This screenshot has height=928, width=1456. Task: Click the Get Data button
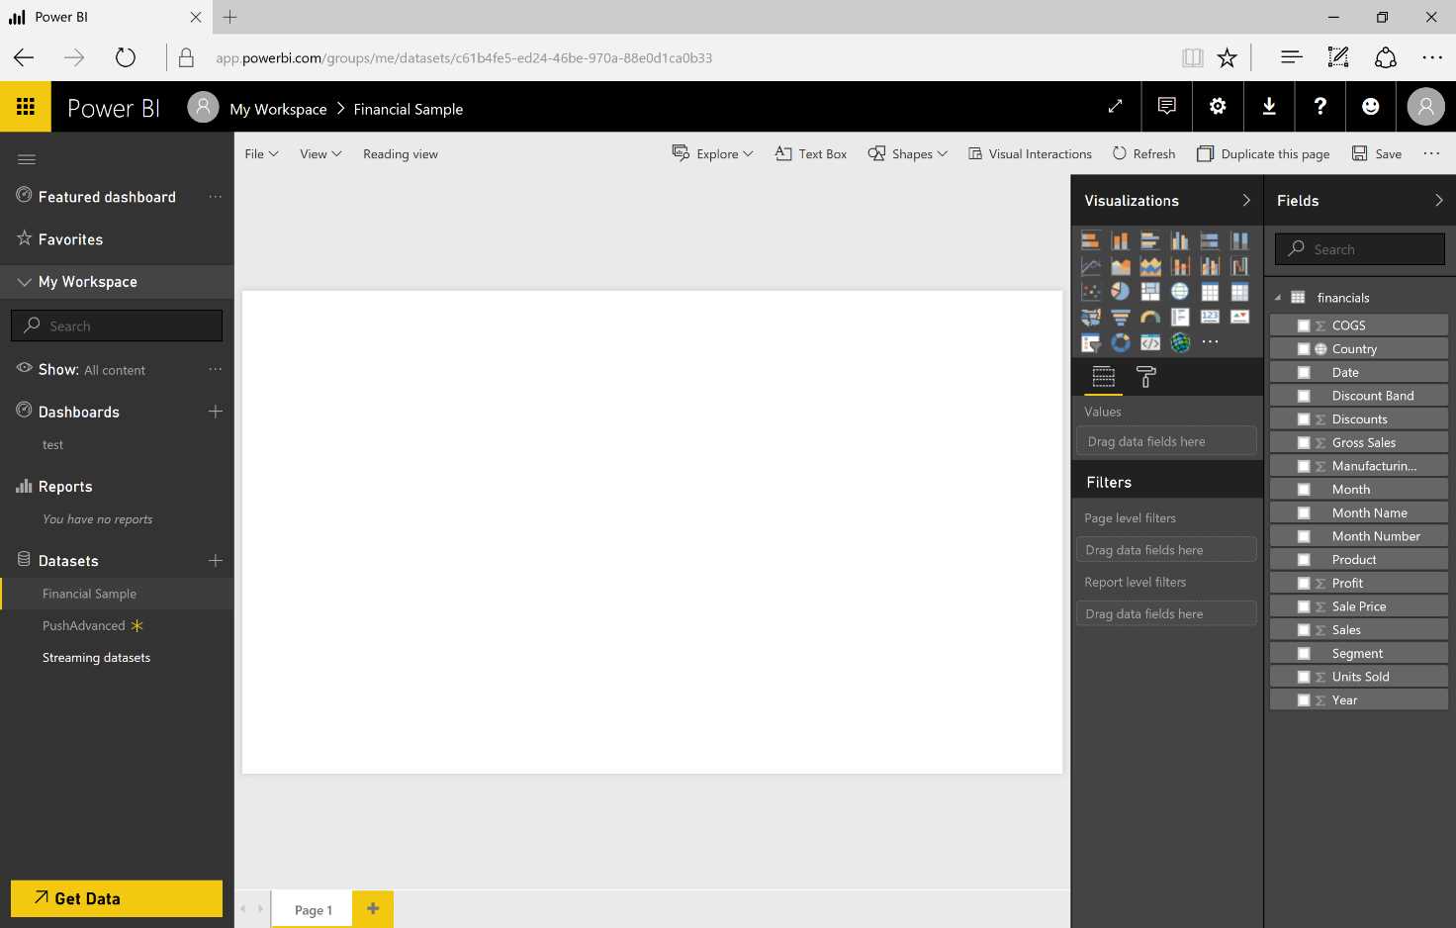point(116,898)
